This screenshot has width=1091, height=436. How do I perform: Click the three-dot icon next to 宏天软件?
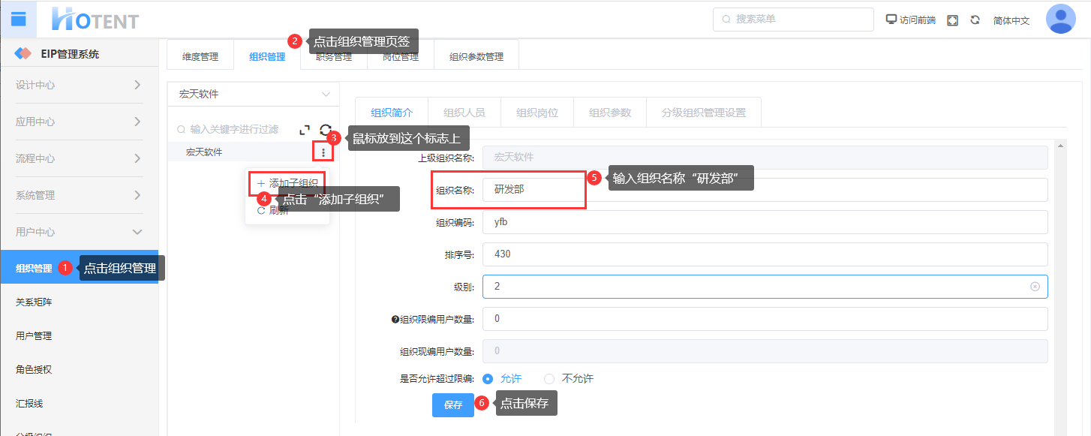pyautogui.click(x=323, y=152)
